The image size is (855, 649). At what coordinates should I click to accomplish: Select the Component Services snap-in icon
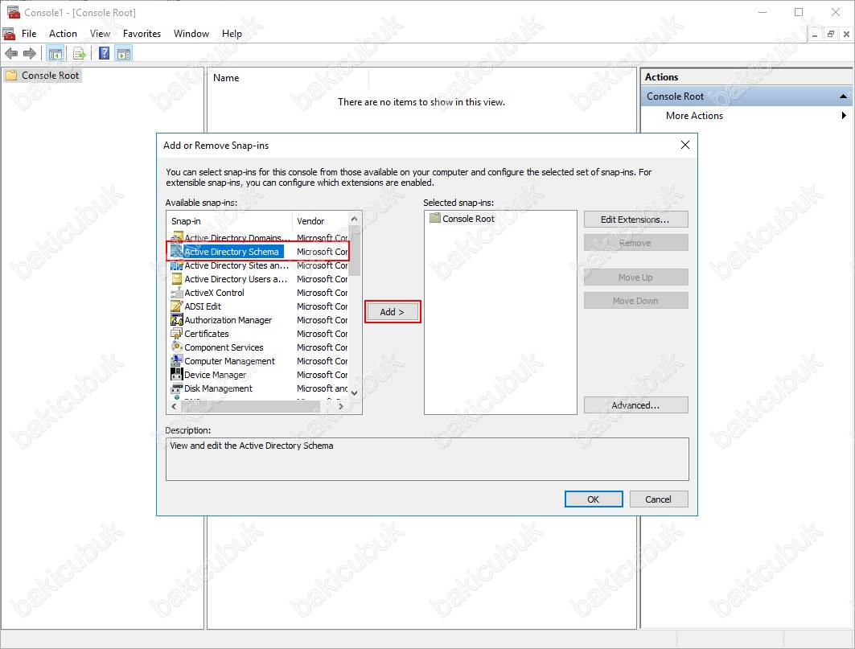click(177, 347)
